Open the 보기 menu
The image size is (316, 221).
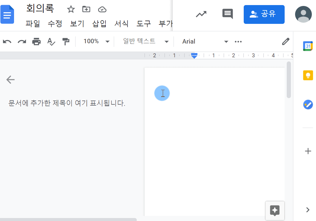77,24
